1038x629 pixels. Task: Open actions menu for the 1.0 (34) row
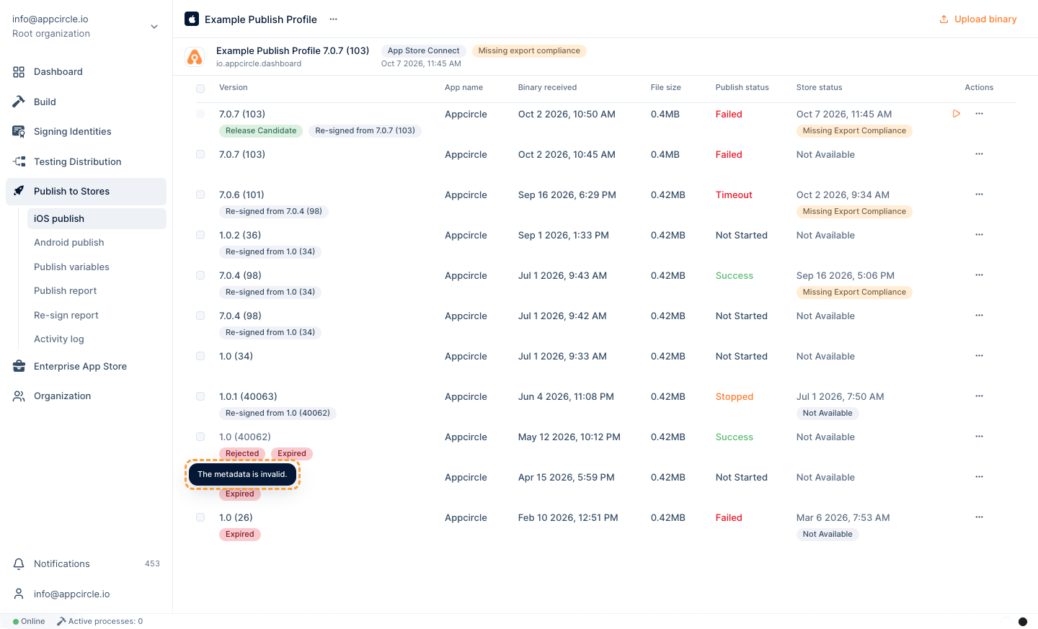coord(979,356)
